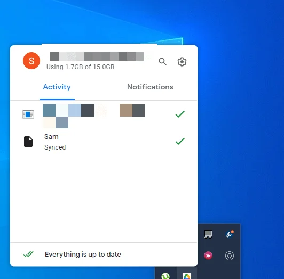Screen dimensions: 284x279
Task: Click the double-check sync status icon
Action: (x=28, y=255)
